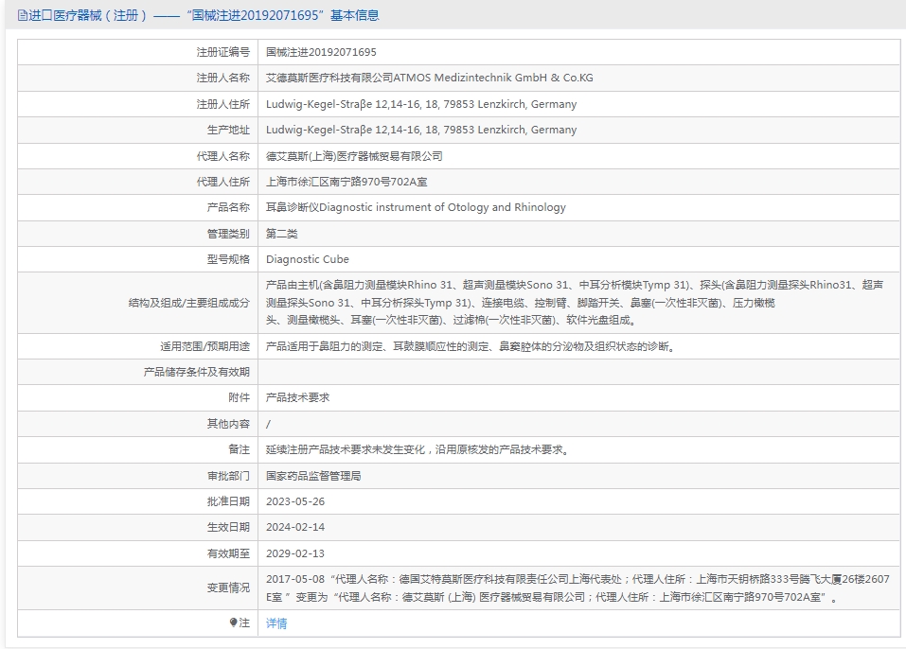Viewport: 906px width, 649px height.
Task: Click the 其他内容 label
Action: [228, 424]
